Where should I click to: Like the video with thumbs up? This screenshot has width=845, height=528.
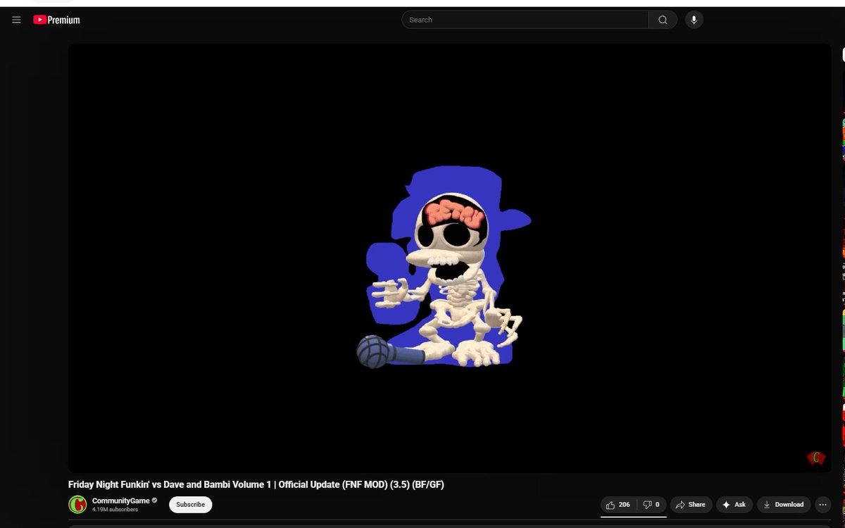618,505
